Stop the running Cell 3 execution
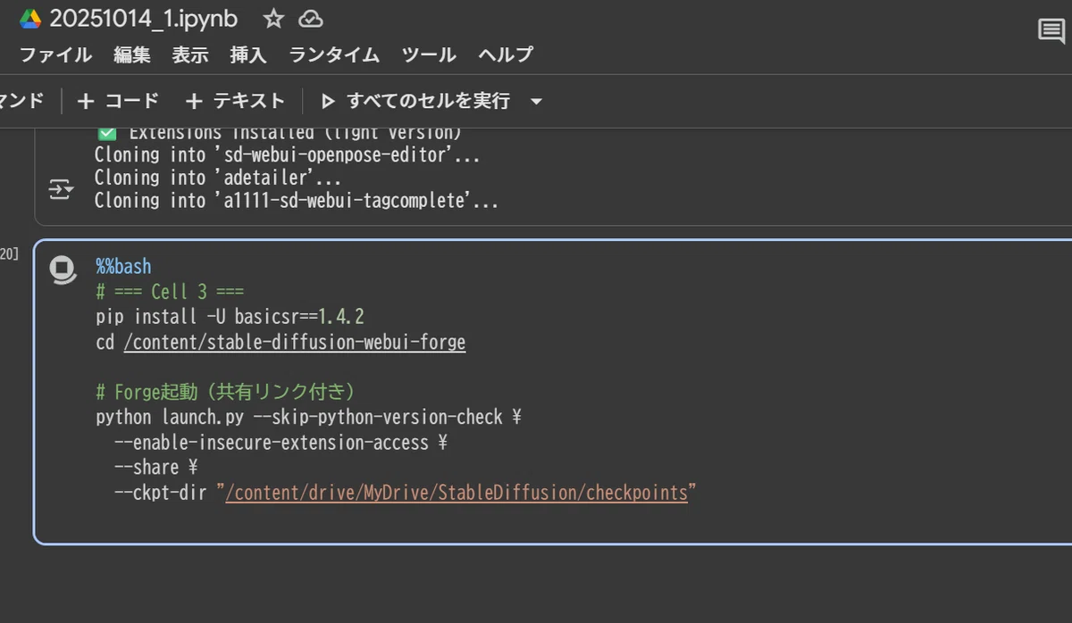Image resolution: width=1072 pixels, height=623 pixels. 63,270
